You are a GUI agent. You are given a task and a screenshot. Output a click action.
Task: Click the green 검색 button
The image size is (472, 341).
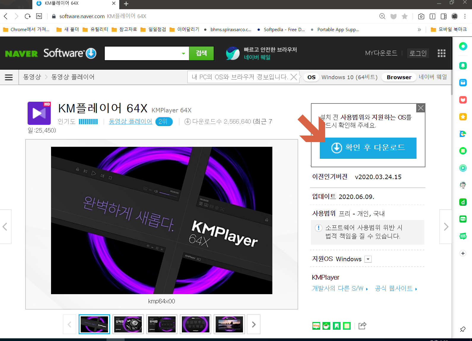[x=201, y=53]
